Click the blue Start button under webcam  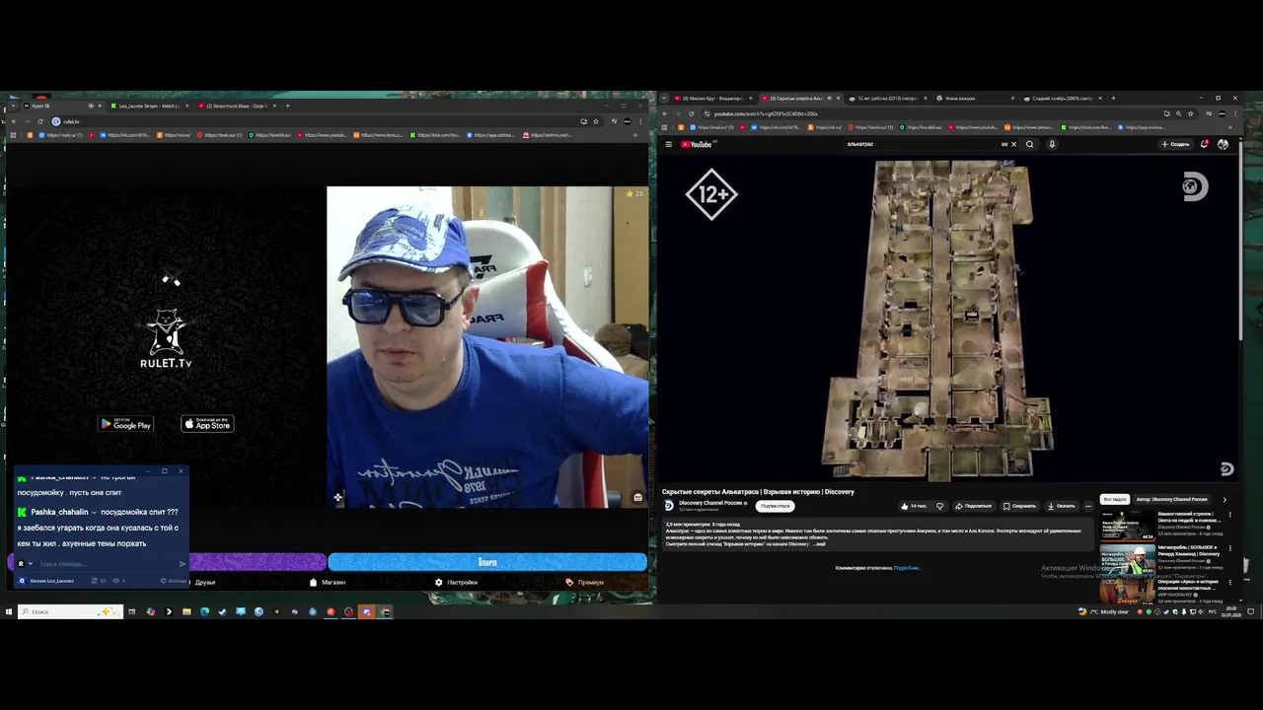[x=487, y=562]
